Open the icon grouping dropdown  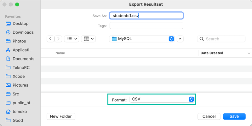[x=88, y=39]
